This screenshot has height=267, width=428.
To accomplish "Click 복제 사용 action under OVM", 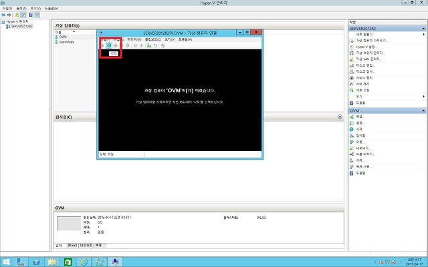I will point(364,167).
